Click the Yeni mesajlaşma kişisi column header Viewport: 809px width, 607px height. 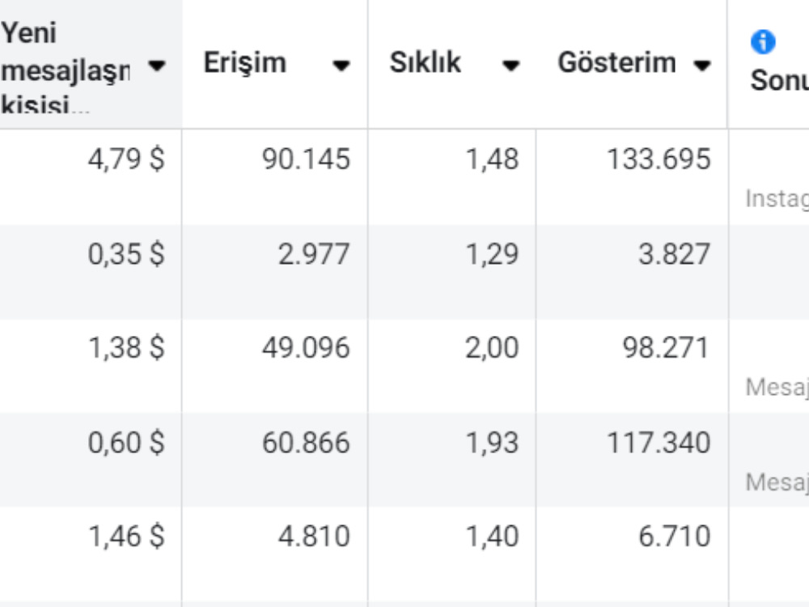pos(65,69)
